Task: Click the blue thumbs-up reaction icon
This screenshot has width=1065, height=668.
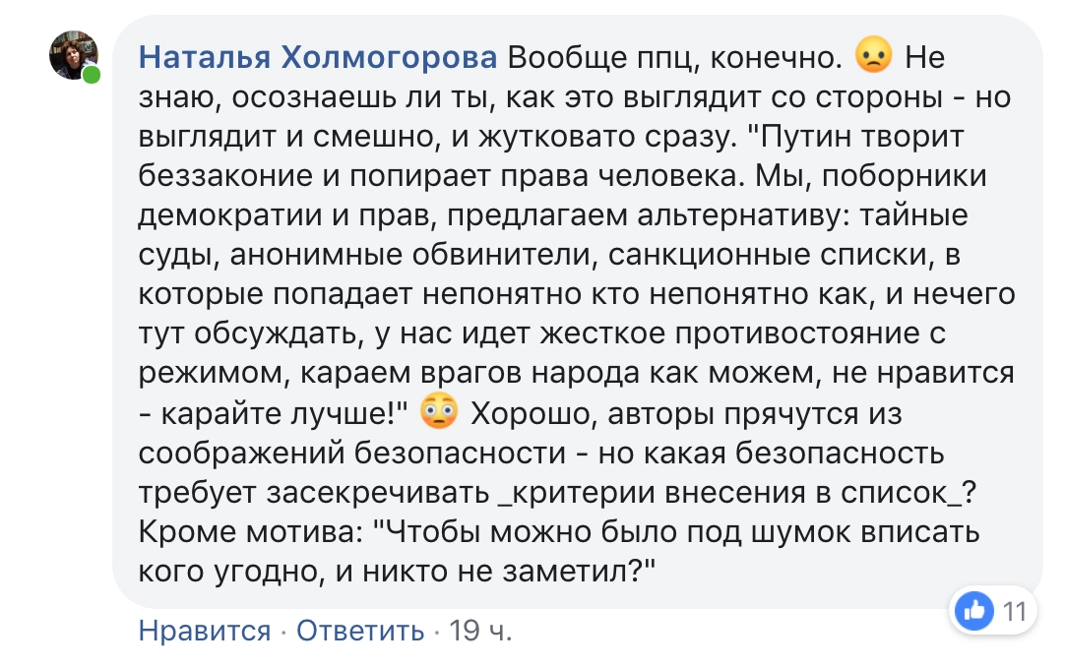Action: click(x=975, y=612)
